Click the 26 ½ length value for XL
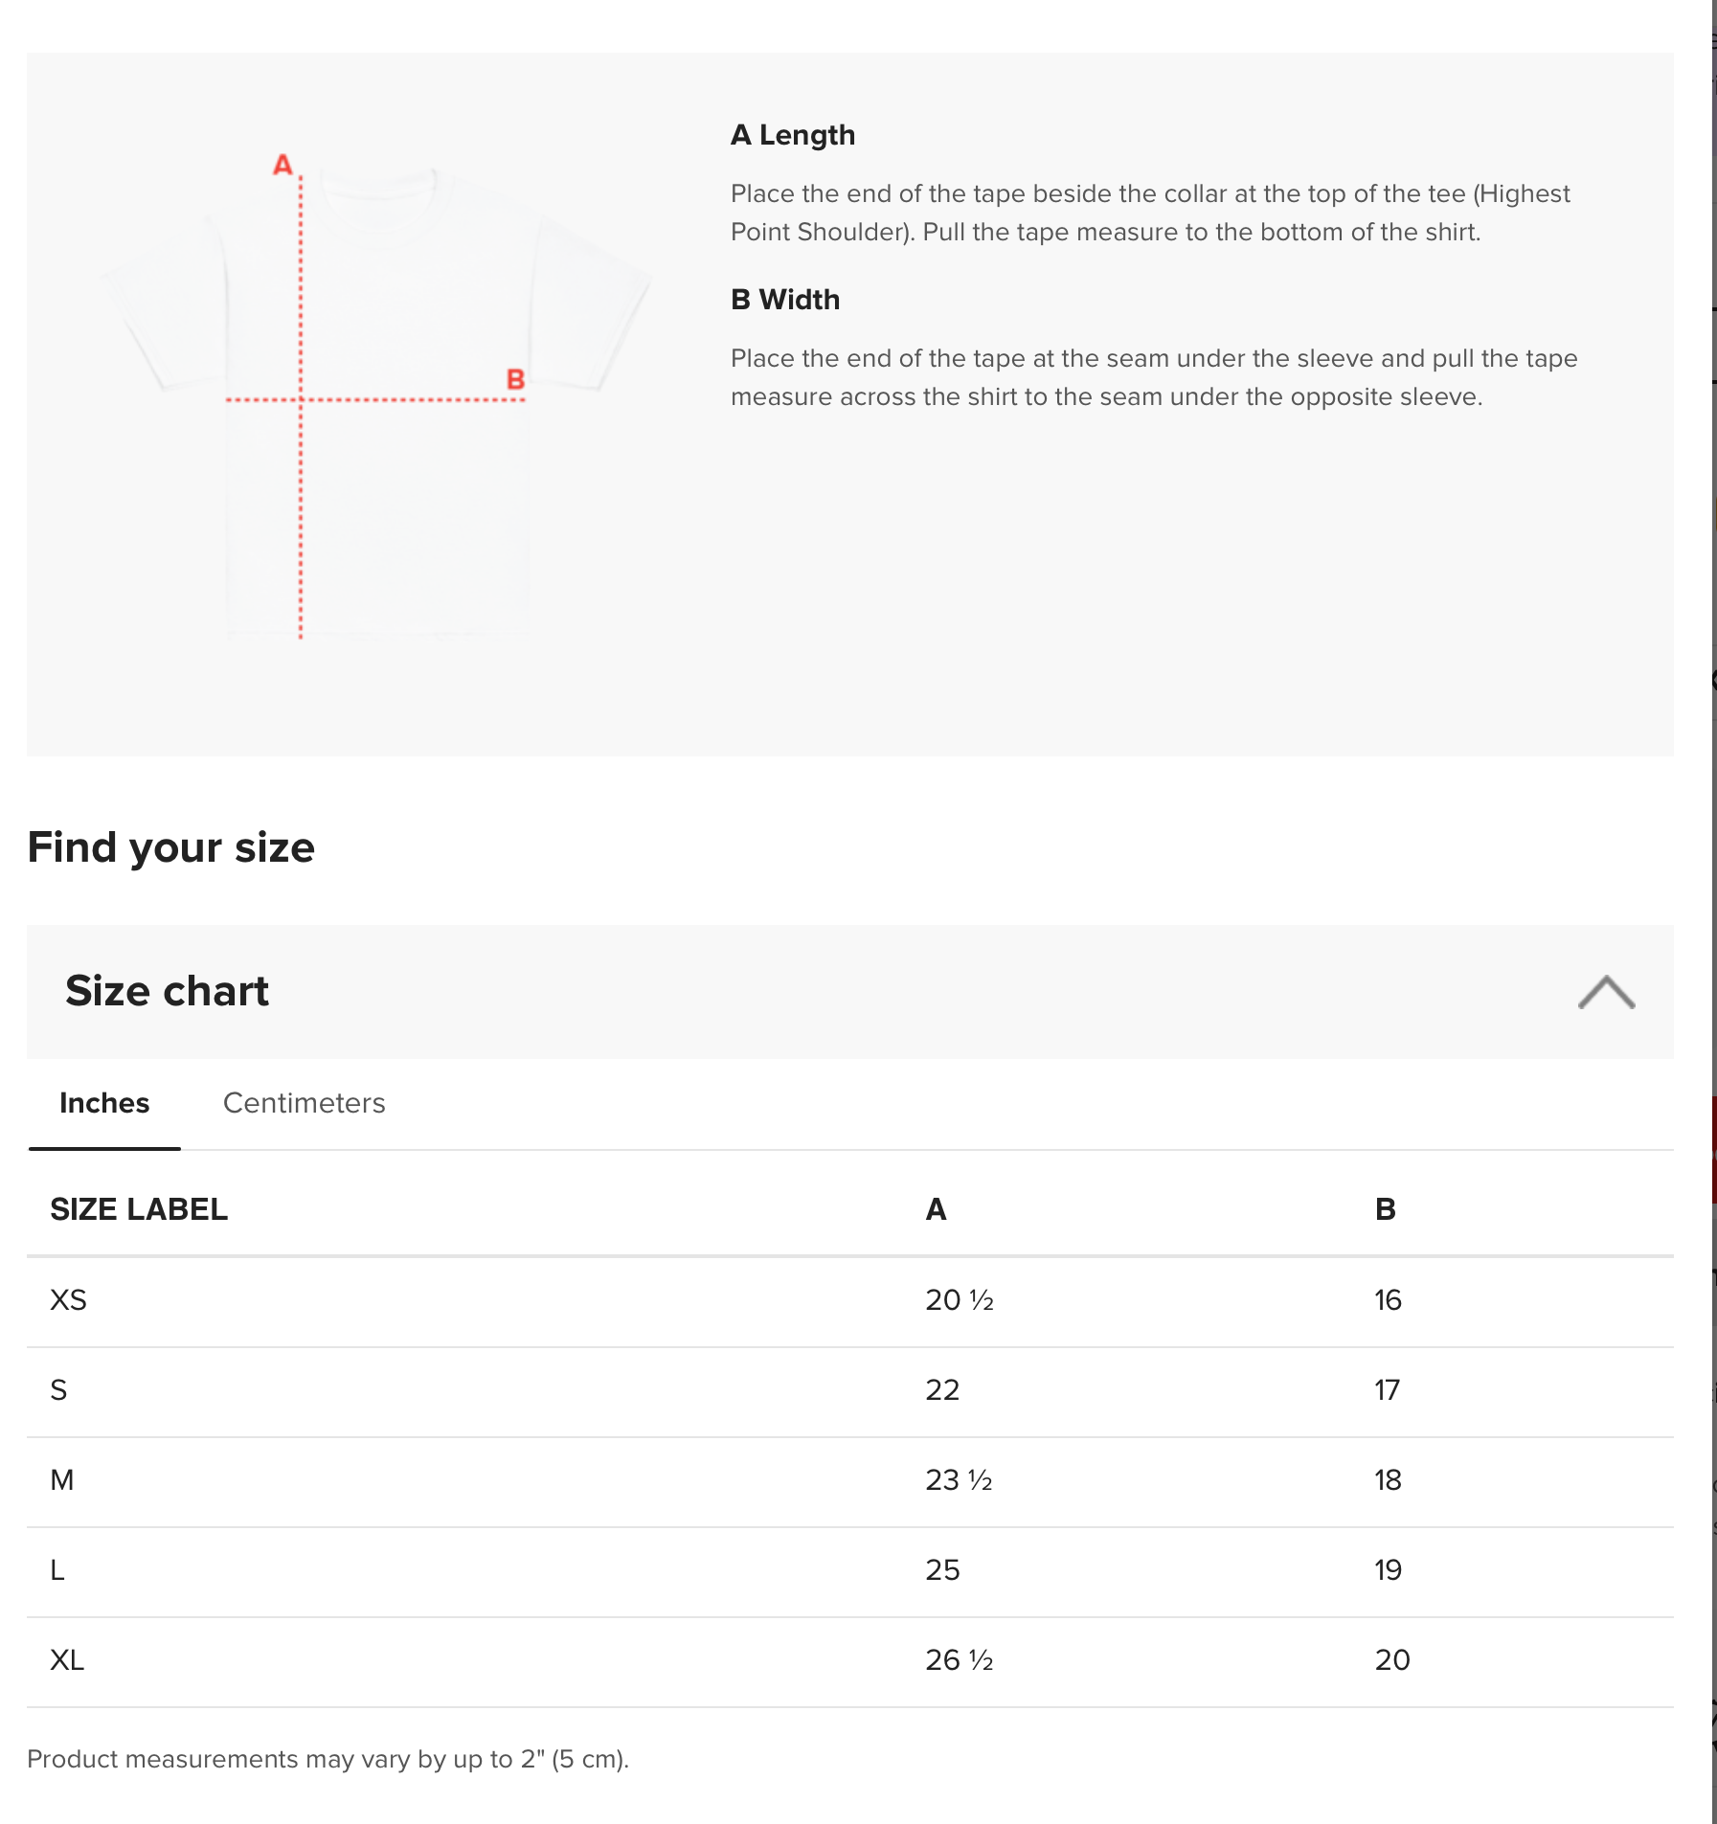Image resolution: width=1717 pixels, height=1824 pixels. tap(959, 1660)
